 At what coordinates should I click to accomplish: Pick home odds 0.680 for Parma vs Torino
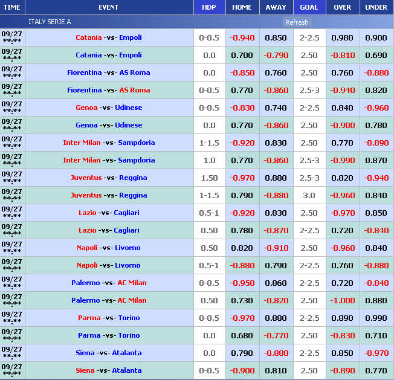[x=242, y=335]
